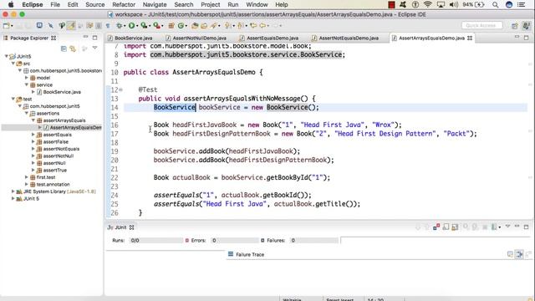Toggle Link with Editor in Package Explorer
The width and height of the screenshot is (535, 301).
tap(73, 48)
